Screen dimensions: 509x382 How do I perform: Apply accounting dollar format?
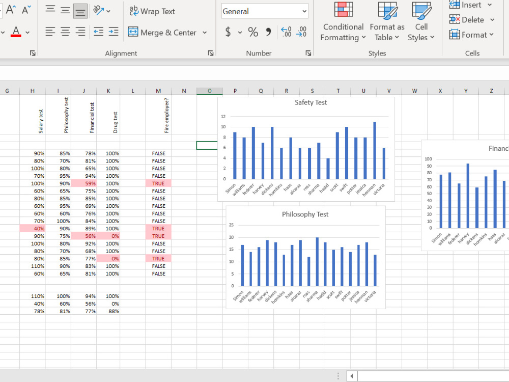pos(228,32)
